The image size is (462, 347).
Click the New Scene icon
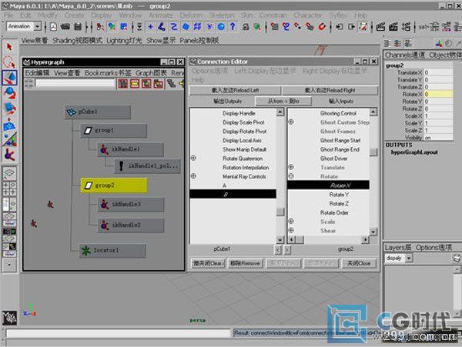tap(53, 27)
